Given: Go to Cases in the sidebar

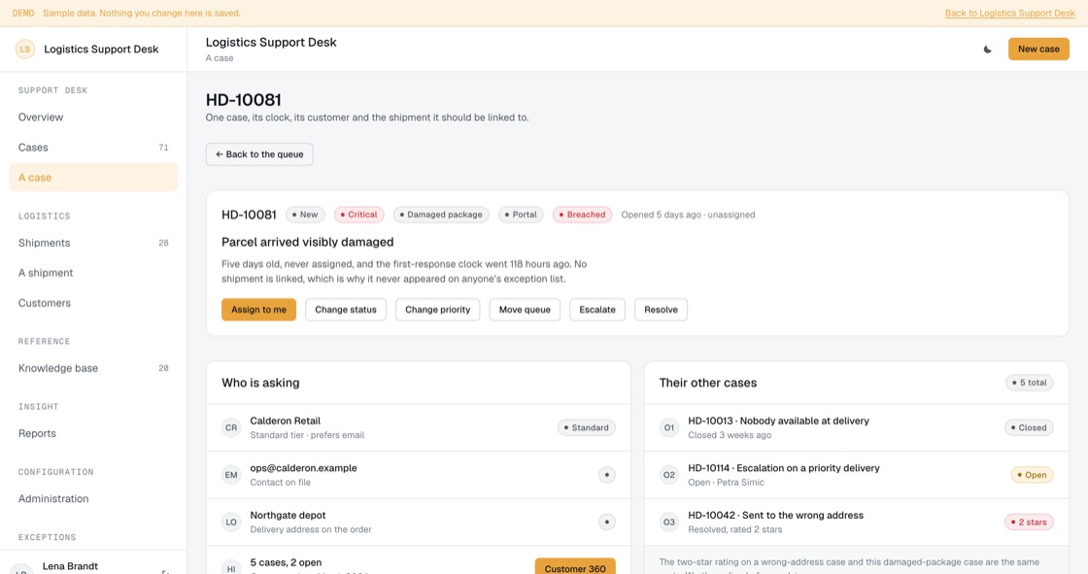Looking at the screenshot, I should 93,148.
